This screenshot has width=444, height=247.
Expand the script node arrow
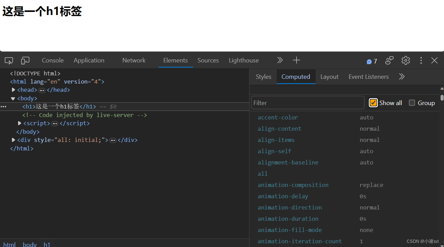(20, 123)
